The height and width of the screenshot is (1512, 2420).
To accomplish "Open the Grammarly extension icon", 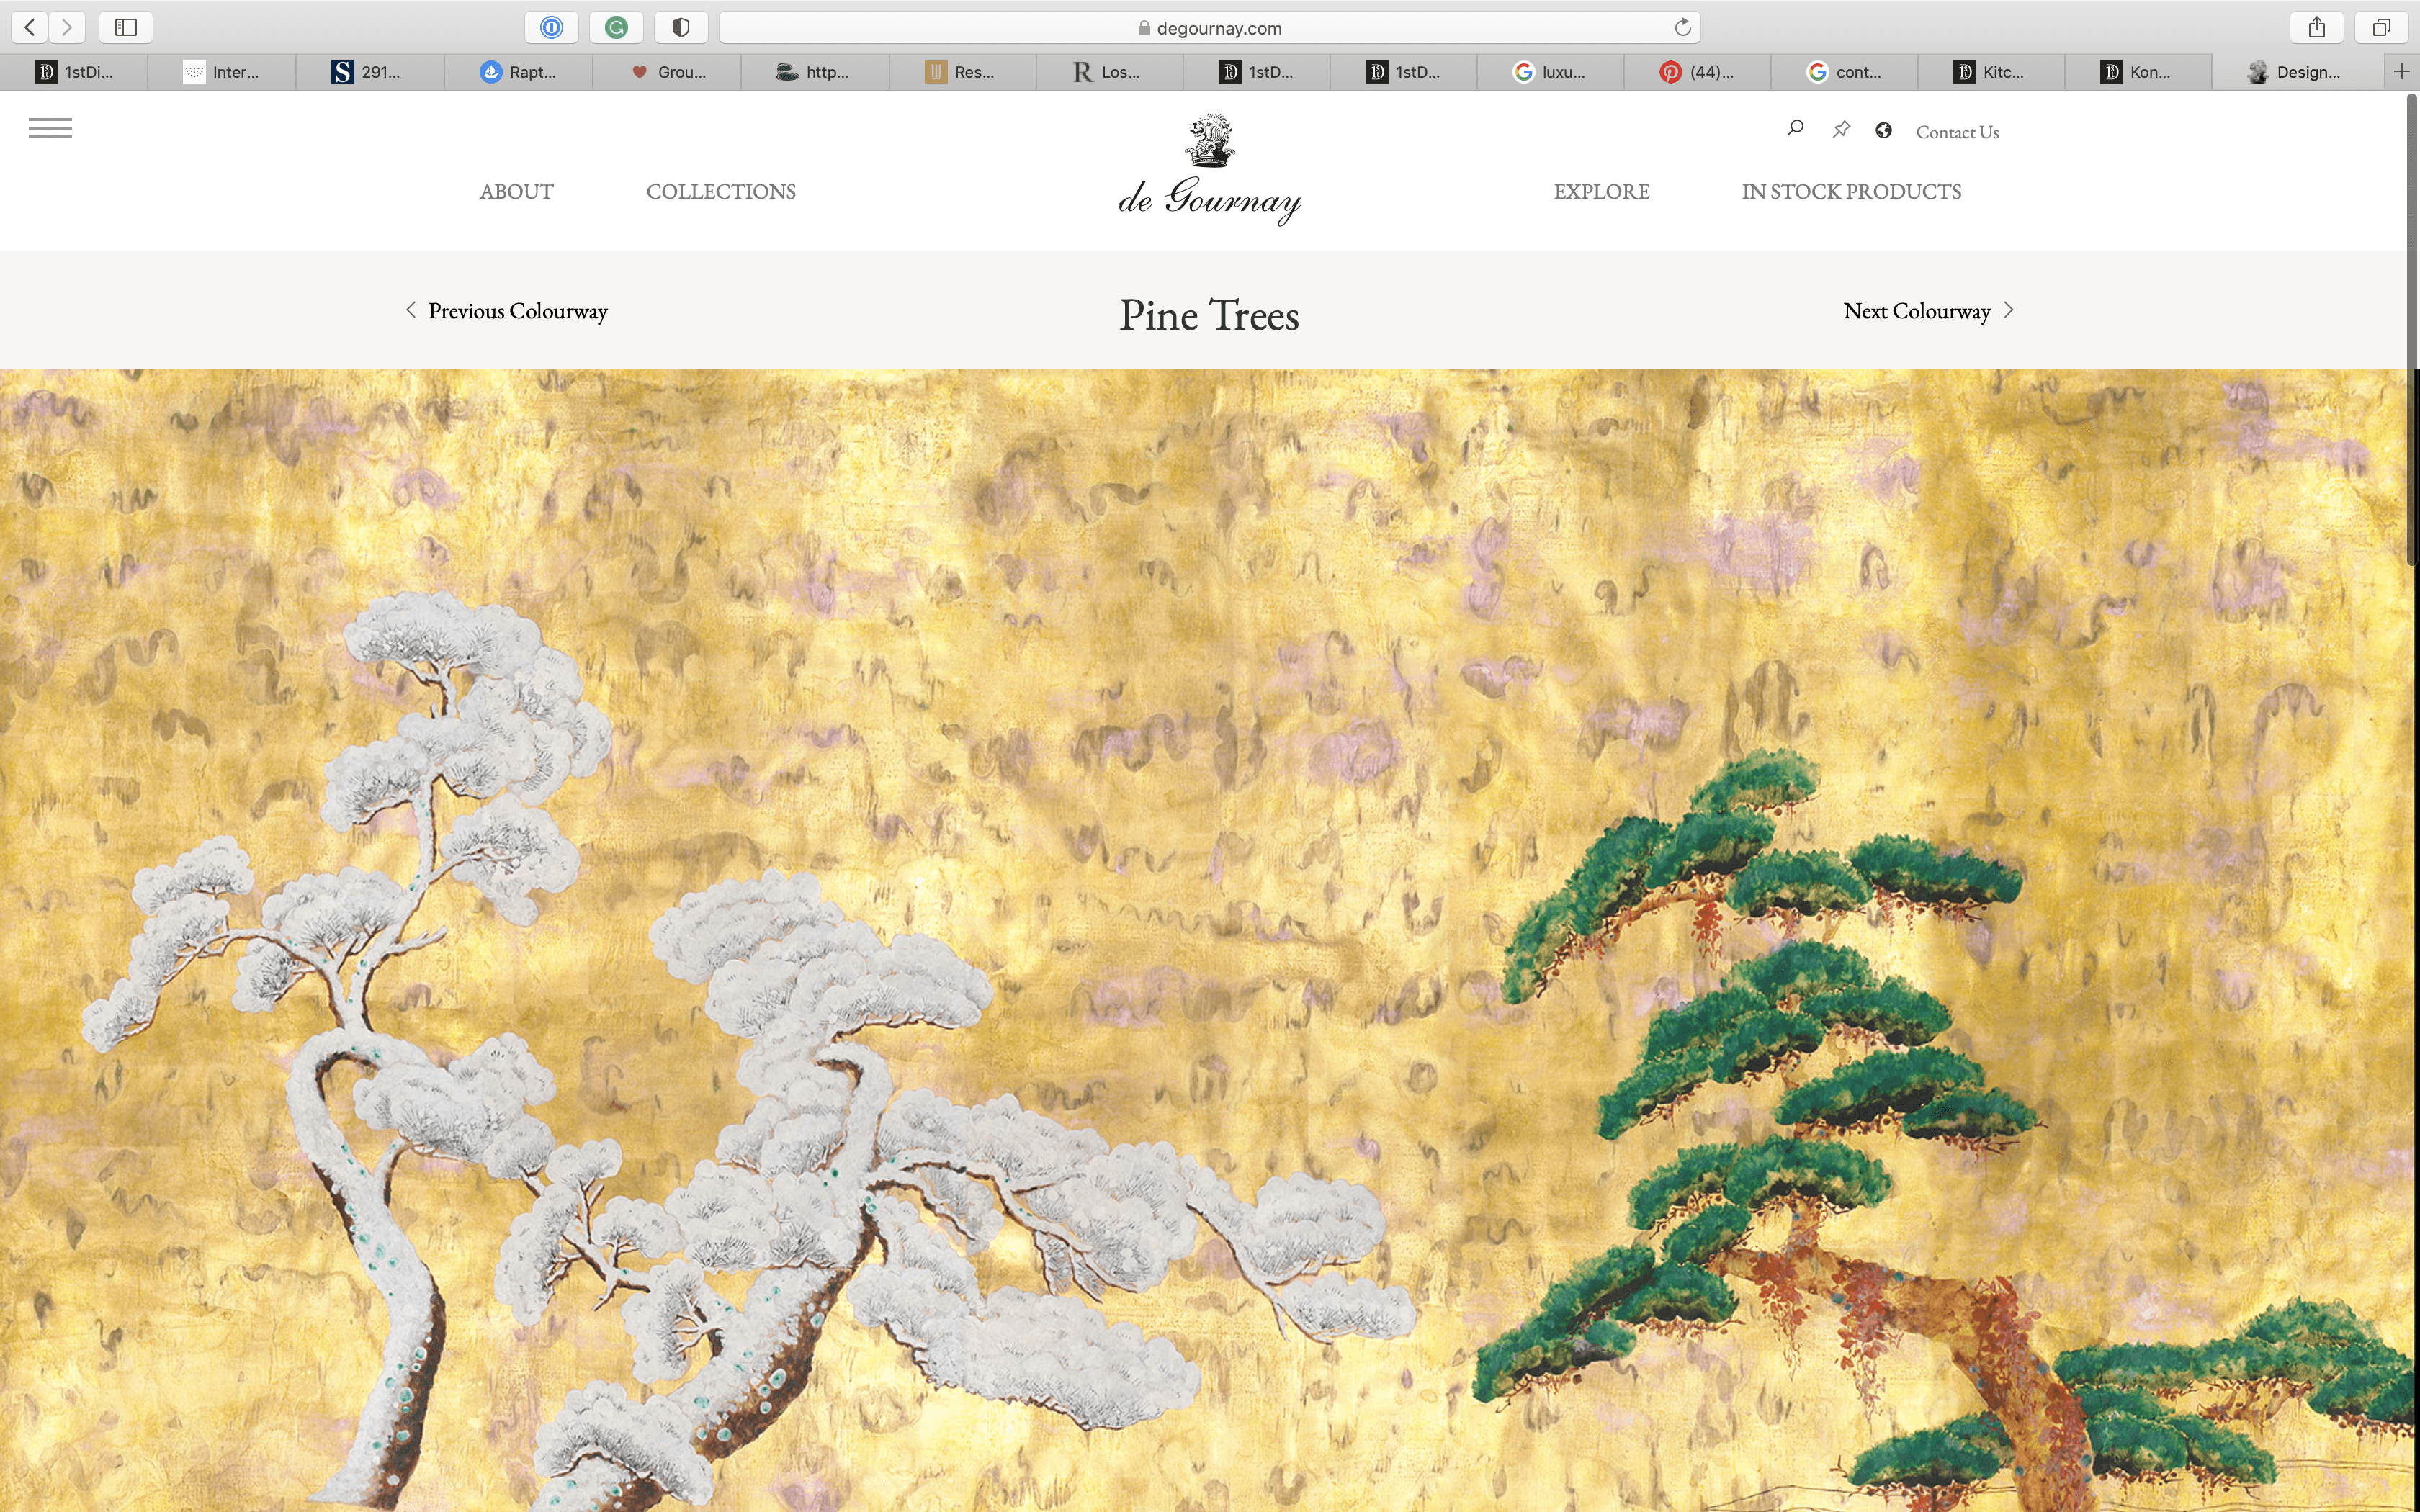I will click(616, 27).
